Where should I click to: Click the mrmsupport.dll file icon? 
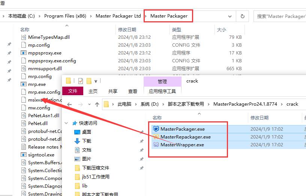tap(24, 69)
